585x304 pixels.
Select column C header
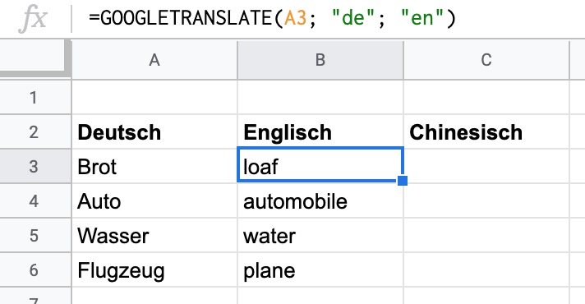[x=486, y=60]
